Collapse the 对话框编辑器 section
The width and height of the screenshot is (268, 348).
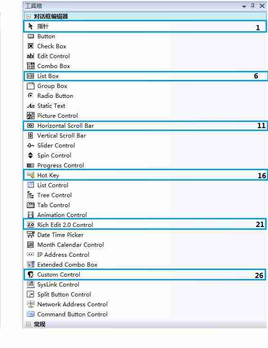[x=28, y=16]
